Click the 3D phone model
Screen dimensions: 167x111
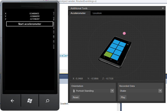click(115, 52)
